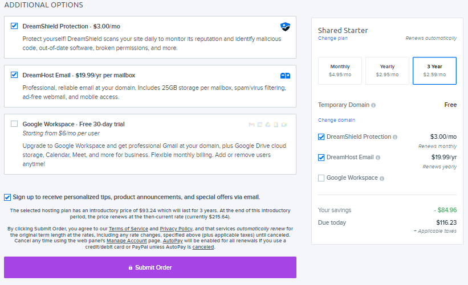468x285 pixels.
Task: Click the DreamHost Email mailbox icon
Action: coord(286,76)
